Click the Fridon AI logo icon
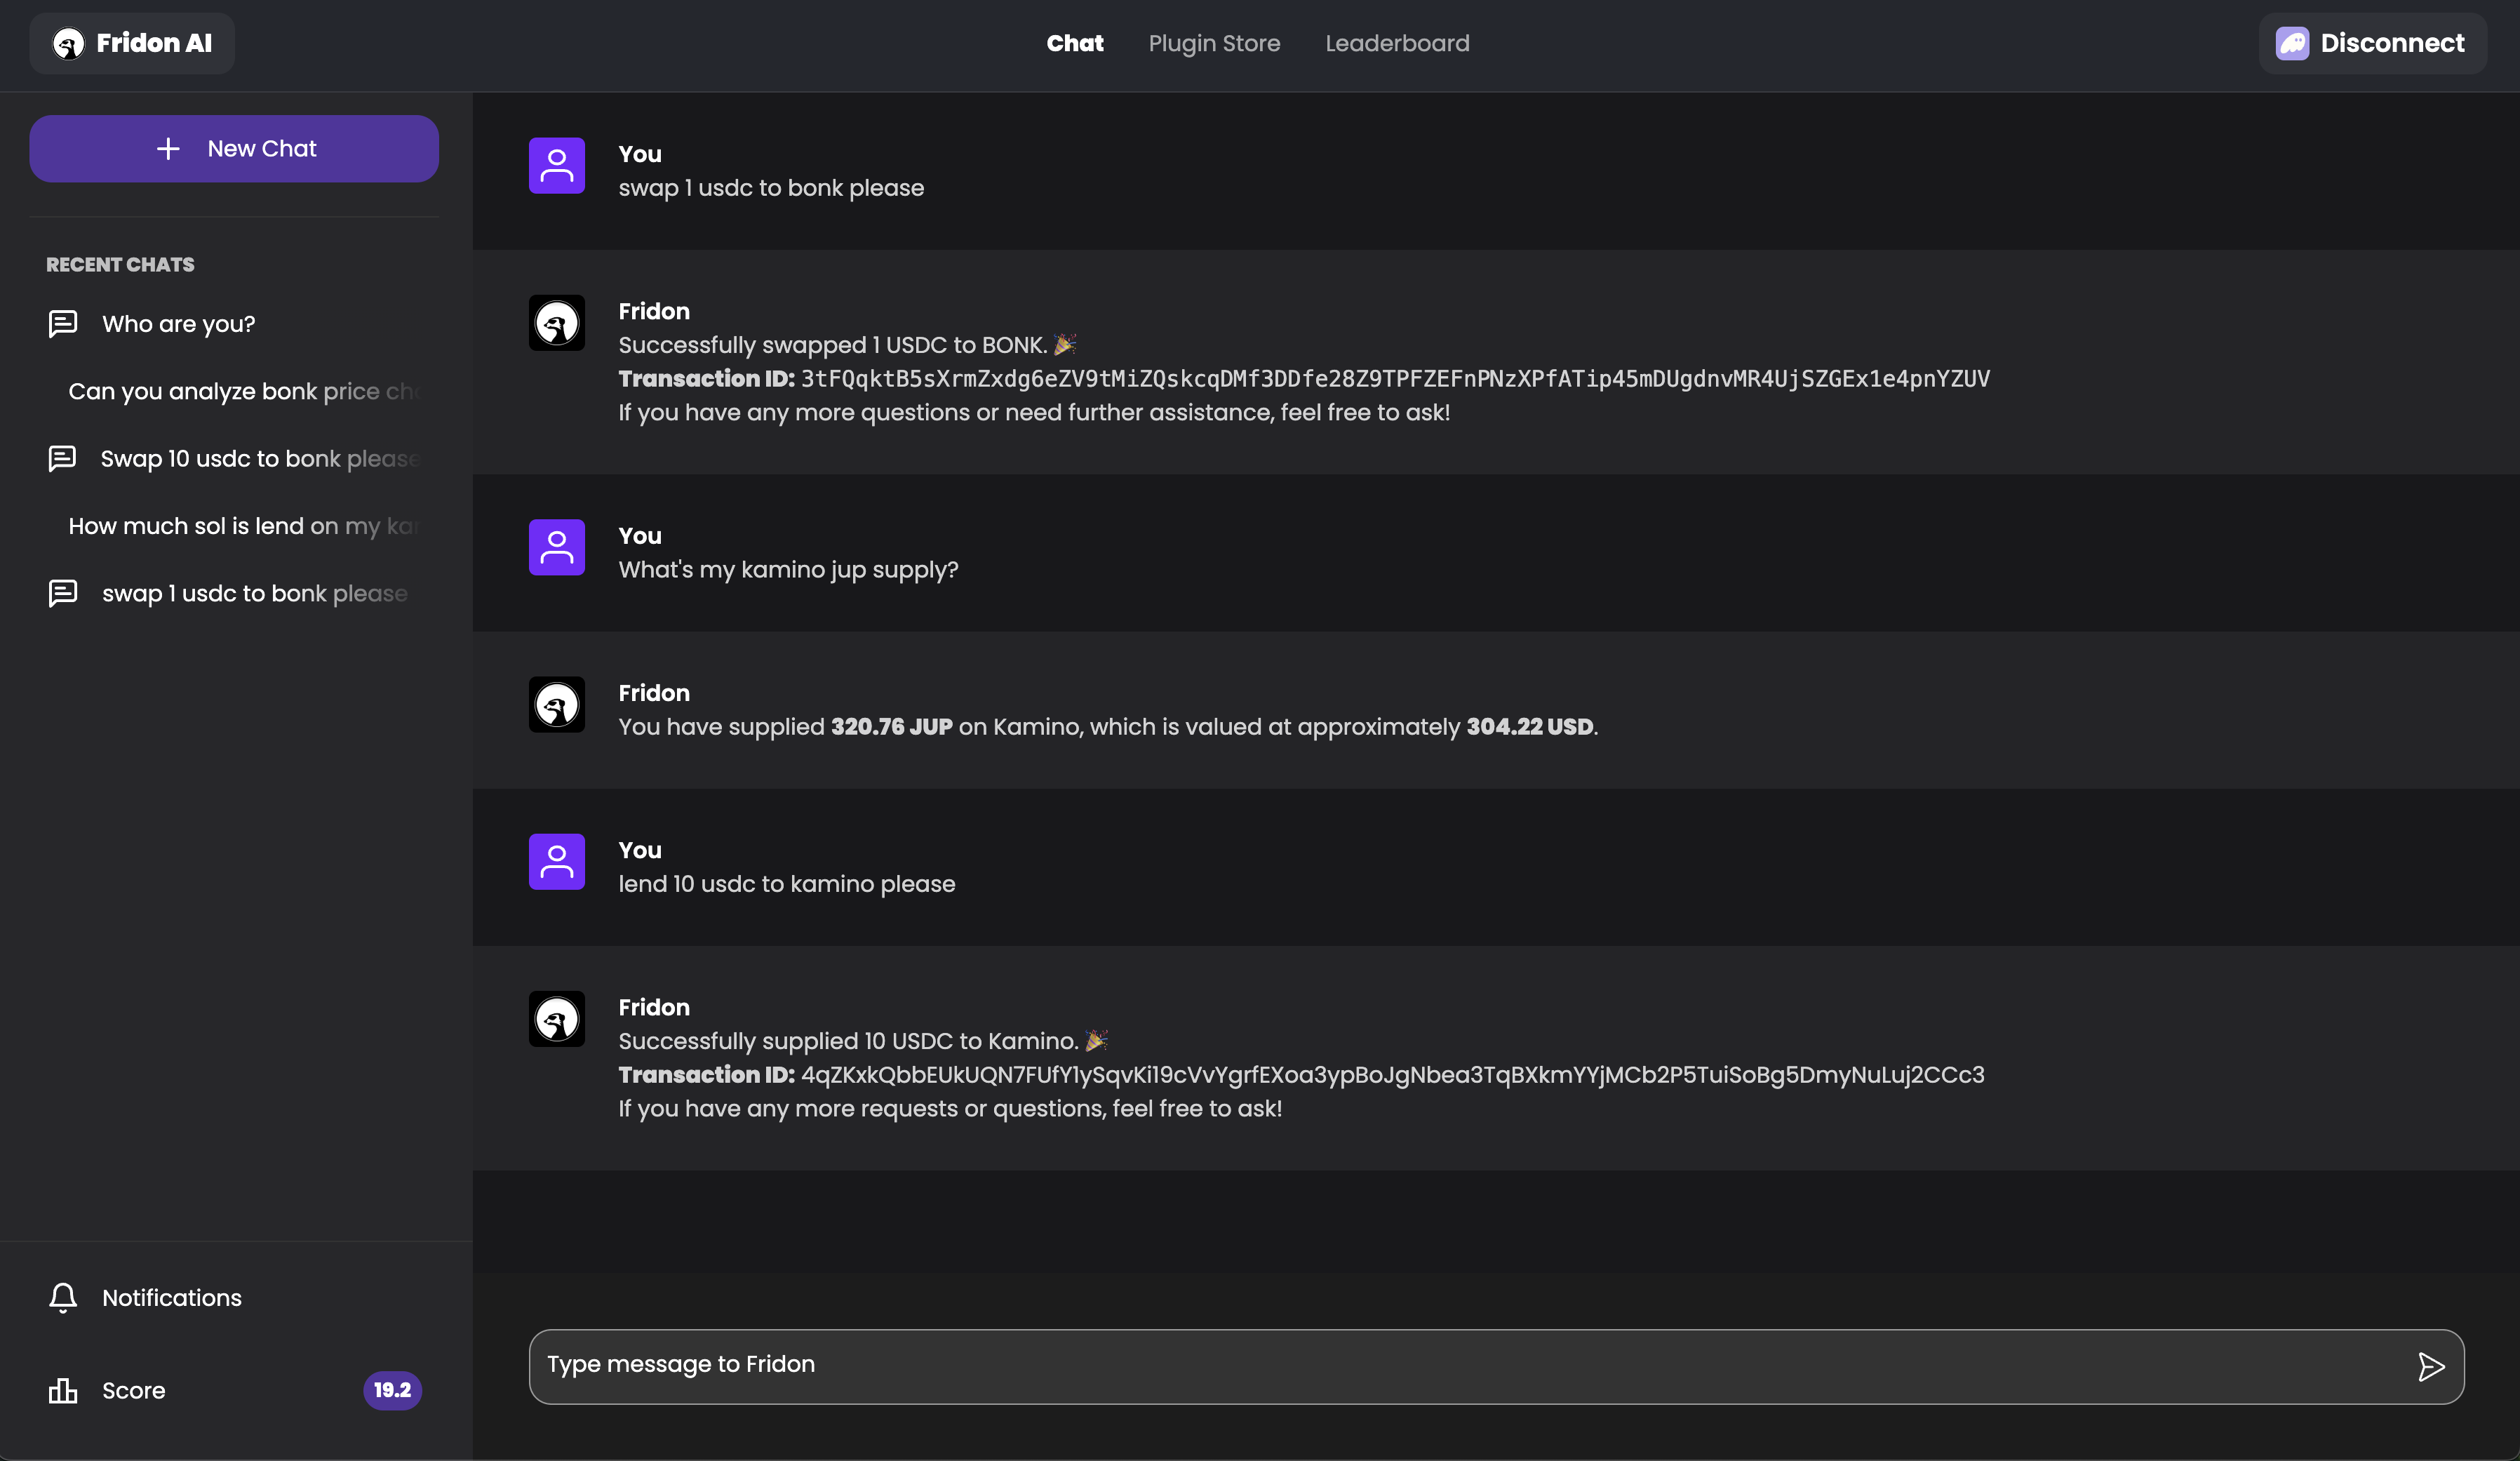 (x=67, y=43)
